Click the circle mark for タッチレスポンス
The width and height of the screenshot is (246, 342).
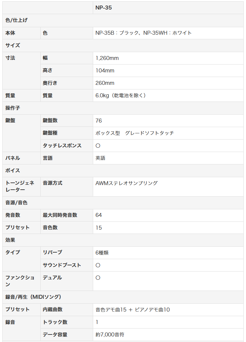click(98, 146)
